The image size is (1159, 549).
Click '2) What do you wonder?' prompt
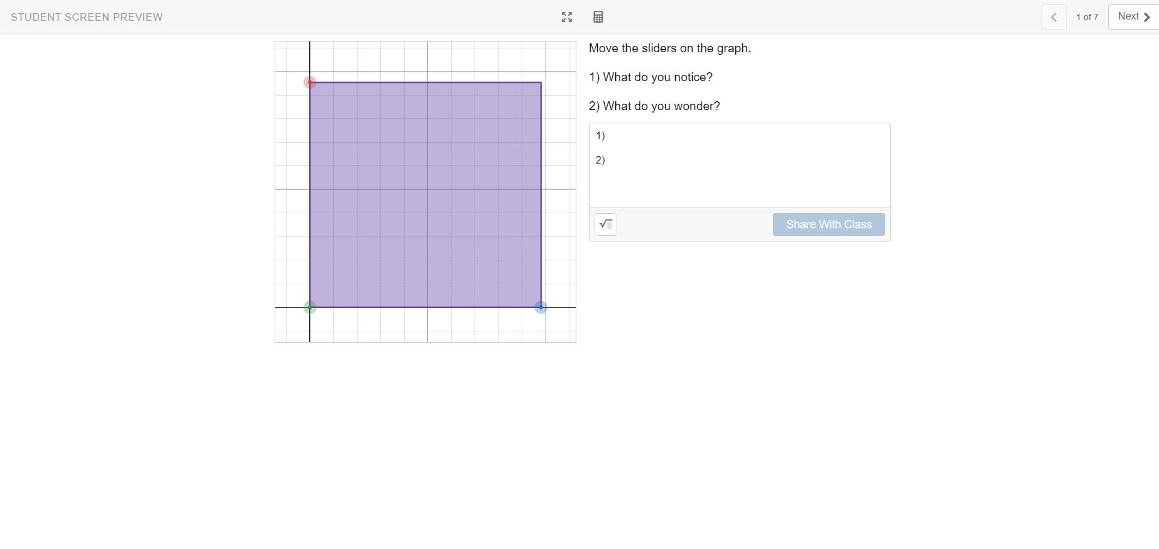pyautogui.click(x=654, y=106)
